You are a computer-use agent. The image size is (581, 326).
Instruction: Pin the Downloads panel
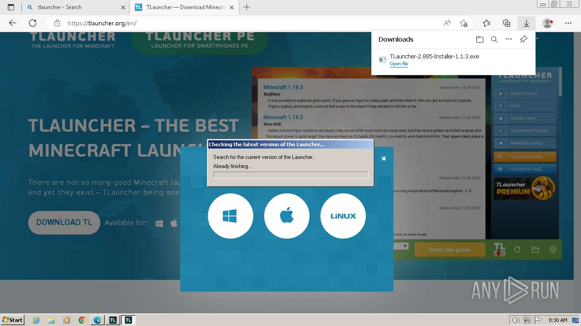[x=523, y=39]
